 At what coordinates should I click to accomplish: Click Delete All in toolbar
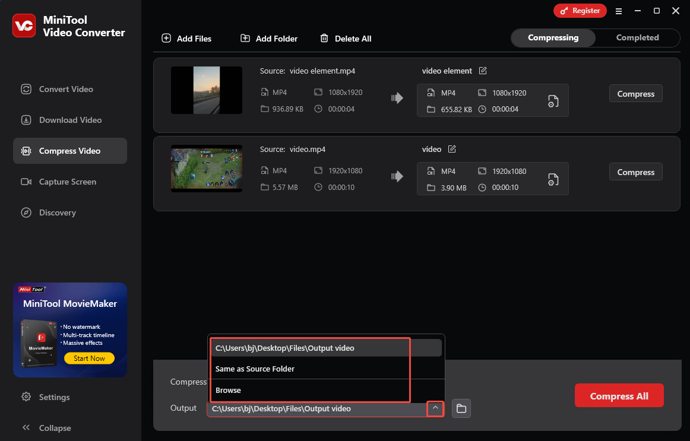coord(346,39)
